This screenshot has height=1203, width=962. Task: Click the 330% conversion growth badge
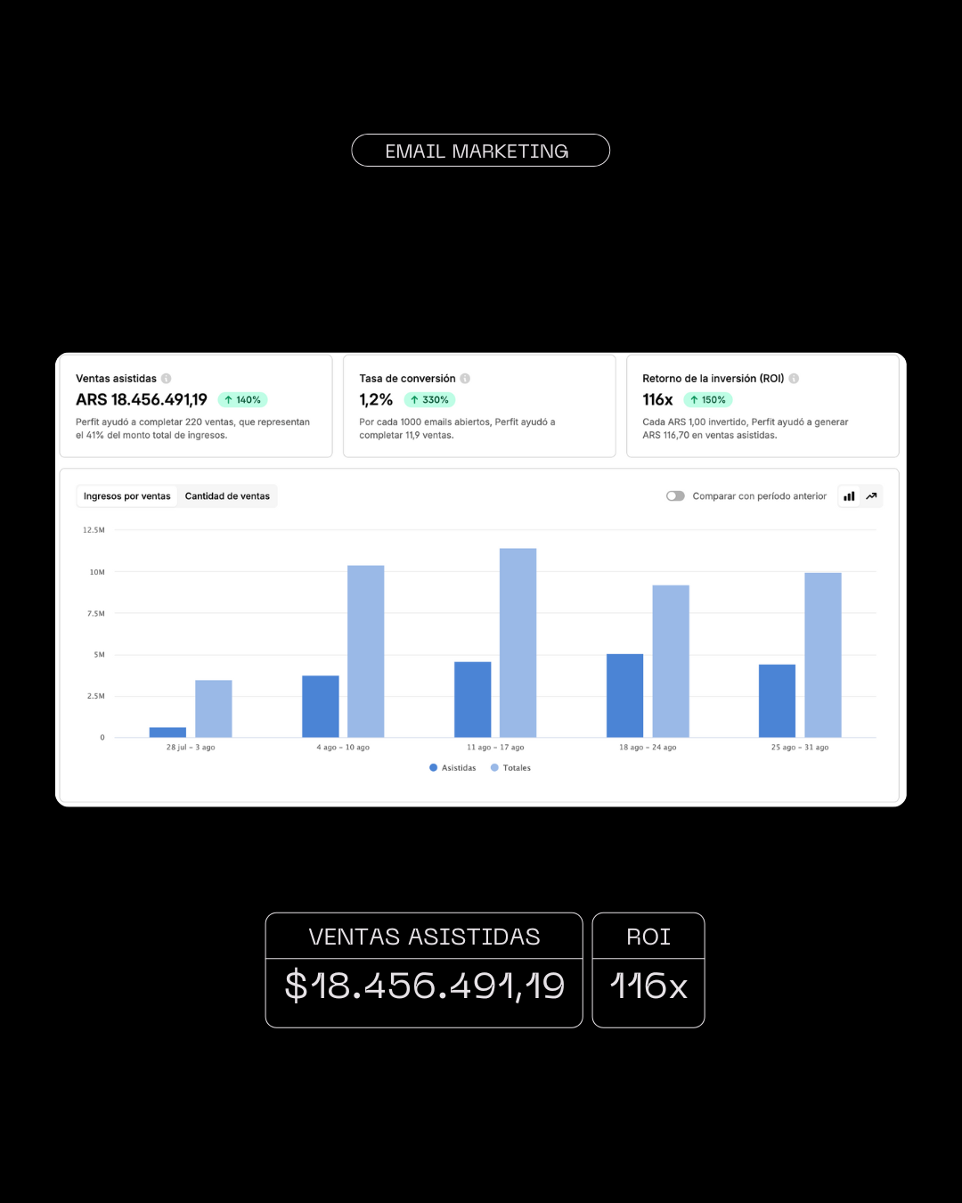[x=429, y=400]
